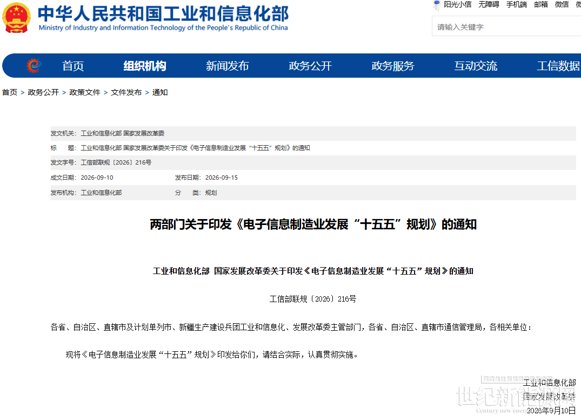Open the 首页 navigation tab
Screen dimensions: 581x416
coord(73,66)
